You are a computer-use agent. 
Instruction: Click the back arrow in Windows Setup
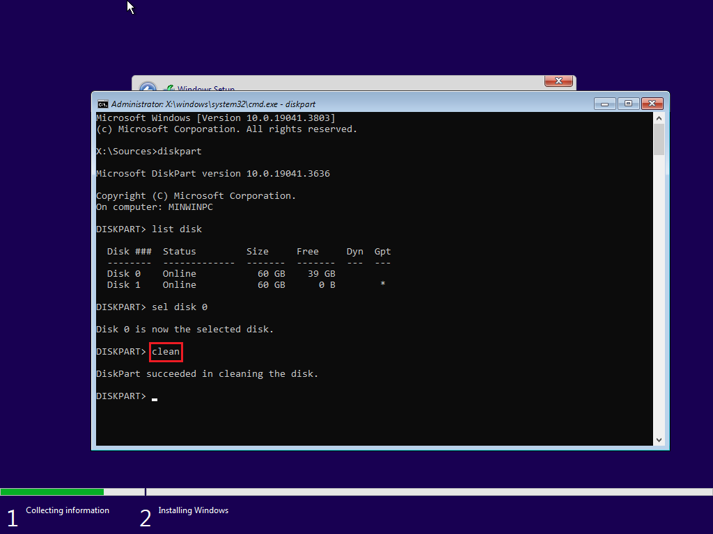[148, 87]
